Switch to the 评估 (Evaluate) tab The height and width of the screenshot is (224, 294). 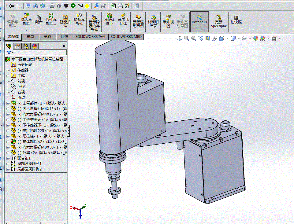click(x=65, y=37)
